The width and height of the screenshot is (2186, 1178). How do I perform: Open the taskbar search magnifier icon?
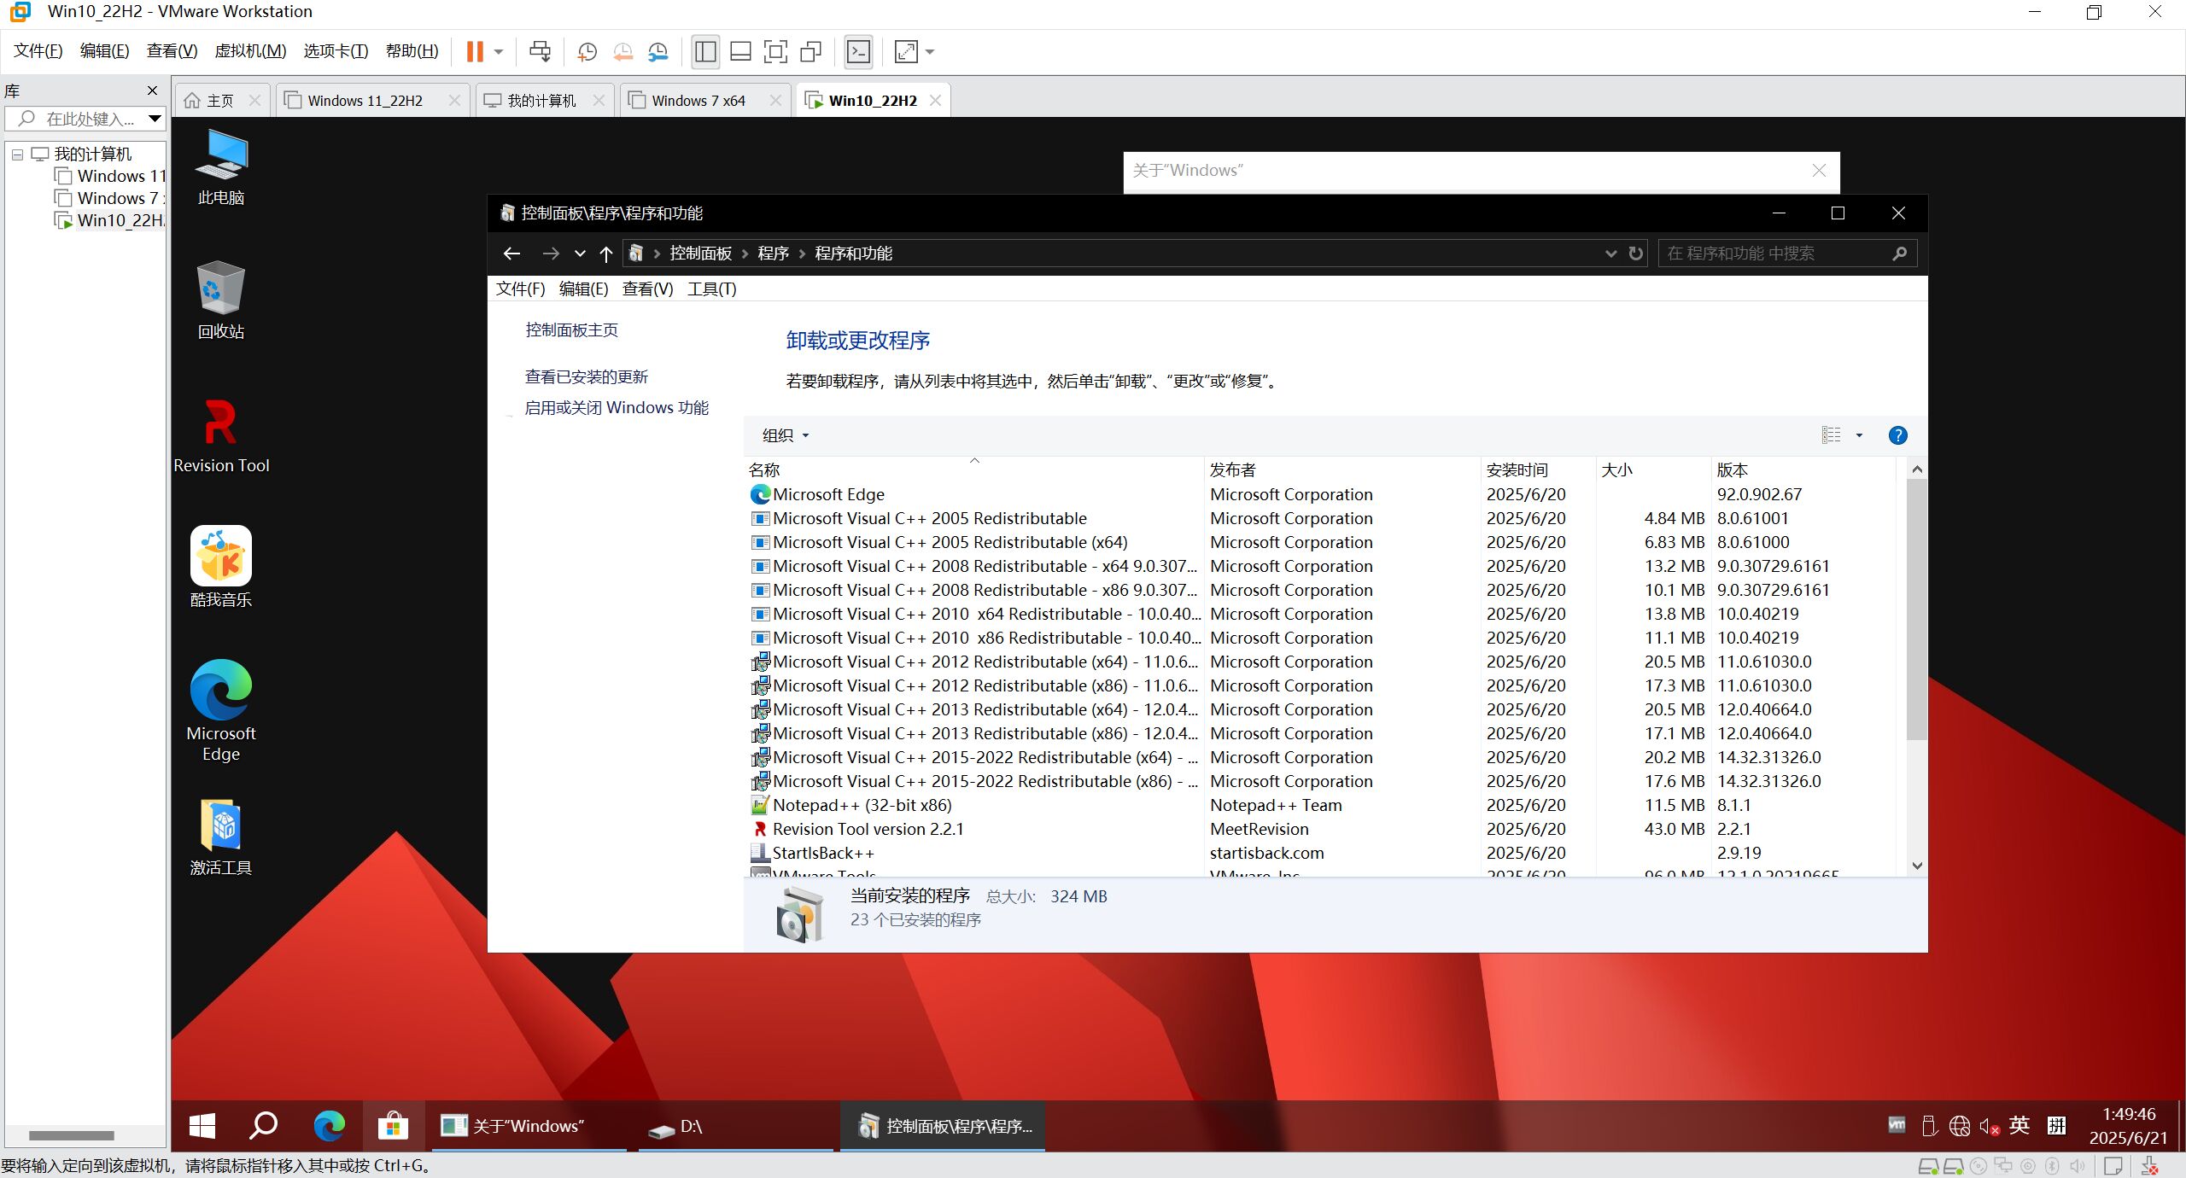coord(263,1126)
